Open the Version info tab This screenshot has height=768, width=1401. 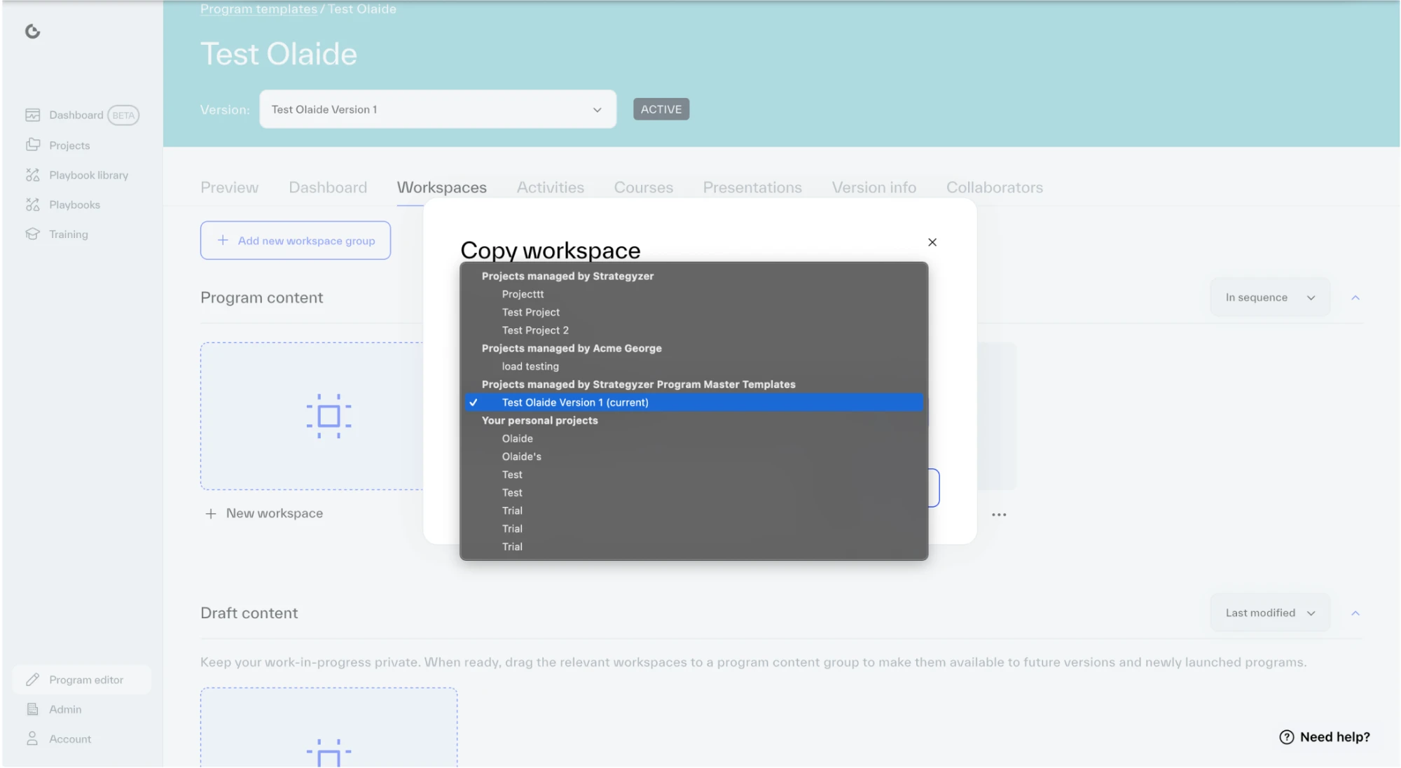tap(874, 188)
